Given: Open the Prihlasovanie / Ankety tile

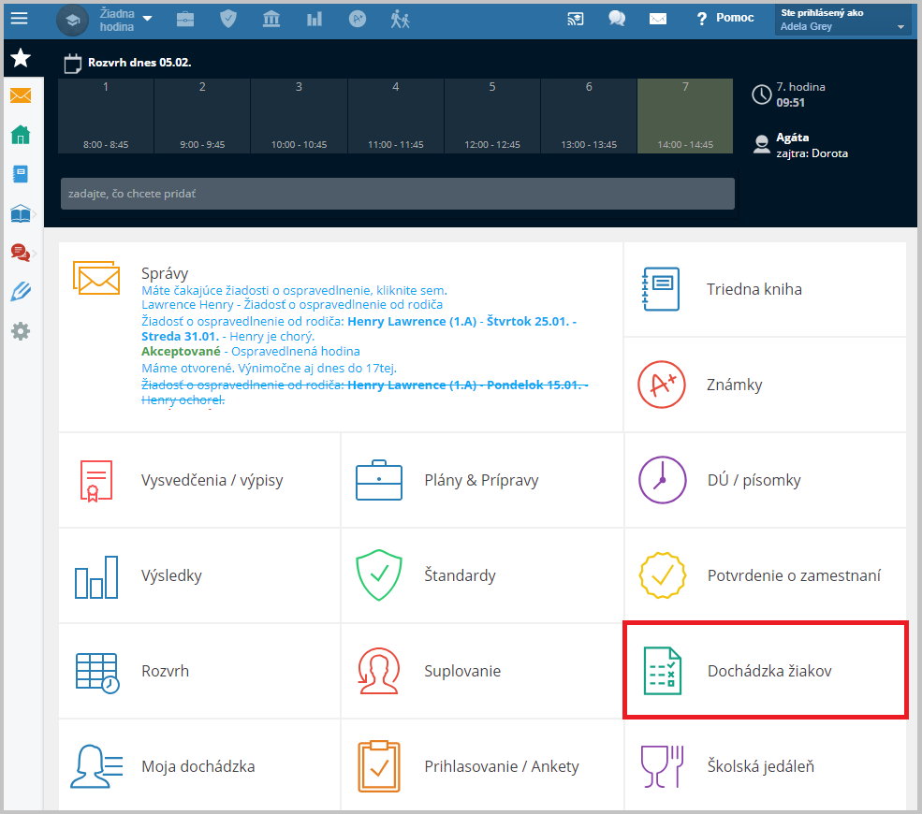Looking at the screenshot, I should click(x=482, y=765).
